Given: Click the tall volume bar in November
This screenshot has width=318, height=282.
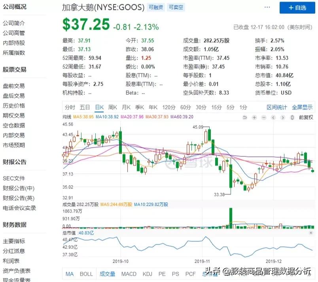Looking at the screenshot, I should click(231, 218).
